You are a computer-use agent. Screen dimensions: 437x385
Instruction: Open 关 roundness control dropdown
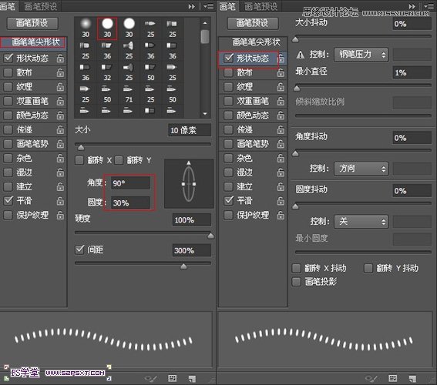(361, 222)
